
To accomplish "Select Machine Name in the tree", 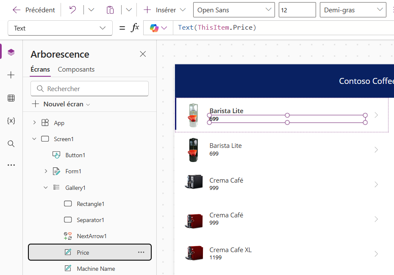I will click(96, 269).
